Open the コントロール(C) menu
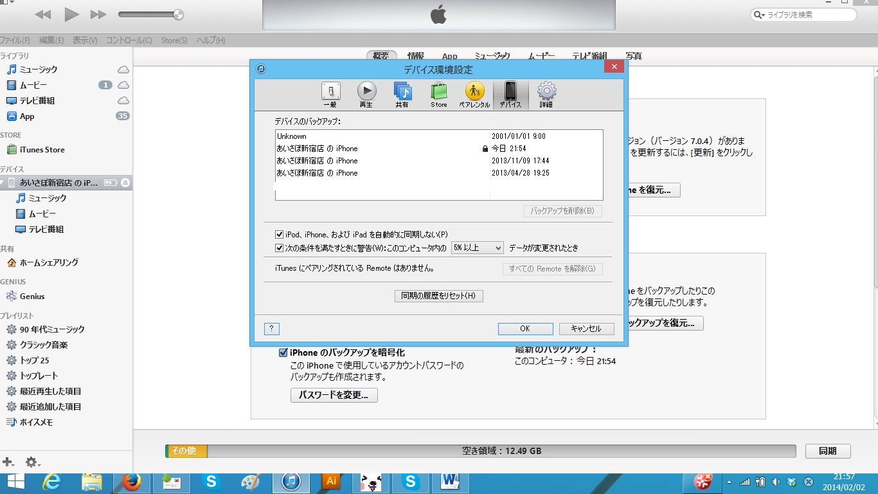Viewport: 878px width, 494px height. point(129,41)
